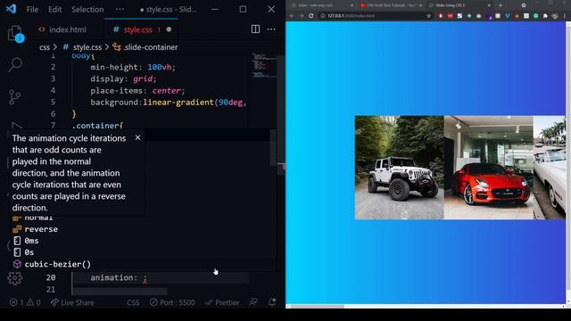This screenshot has height=321, width=571.
Task: Open the browser profile avatar
Action: click(x=555, y=16)
